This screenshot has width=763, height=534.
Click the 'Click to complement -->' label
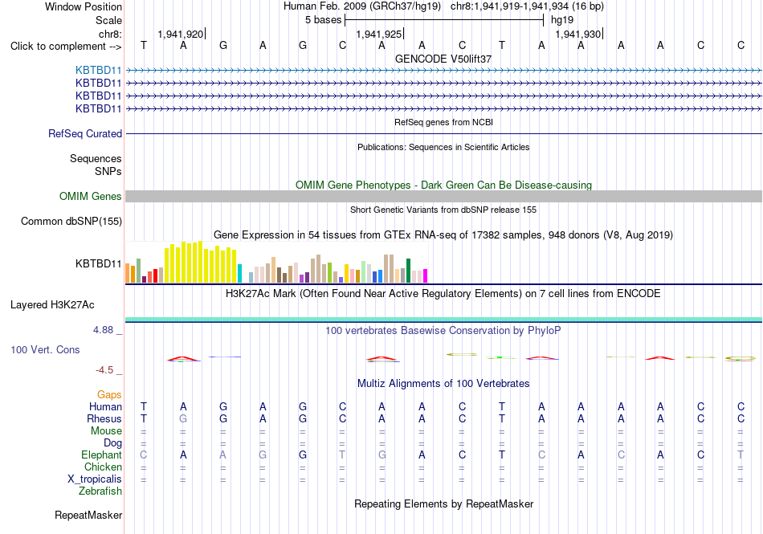pyautogui.click(x=66, y=47)
